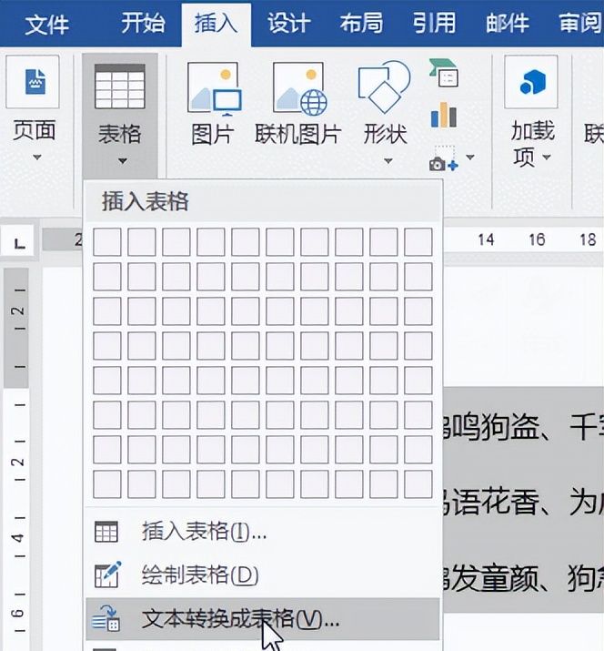Open the 布局 ribbon tab
Viewport: 604px width, 651px height.
361,23
